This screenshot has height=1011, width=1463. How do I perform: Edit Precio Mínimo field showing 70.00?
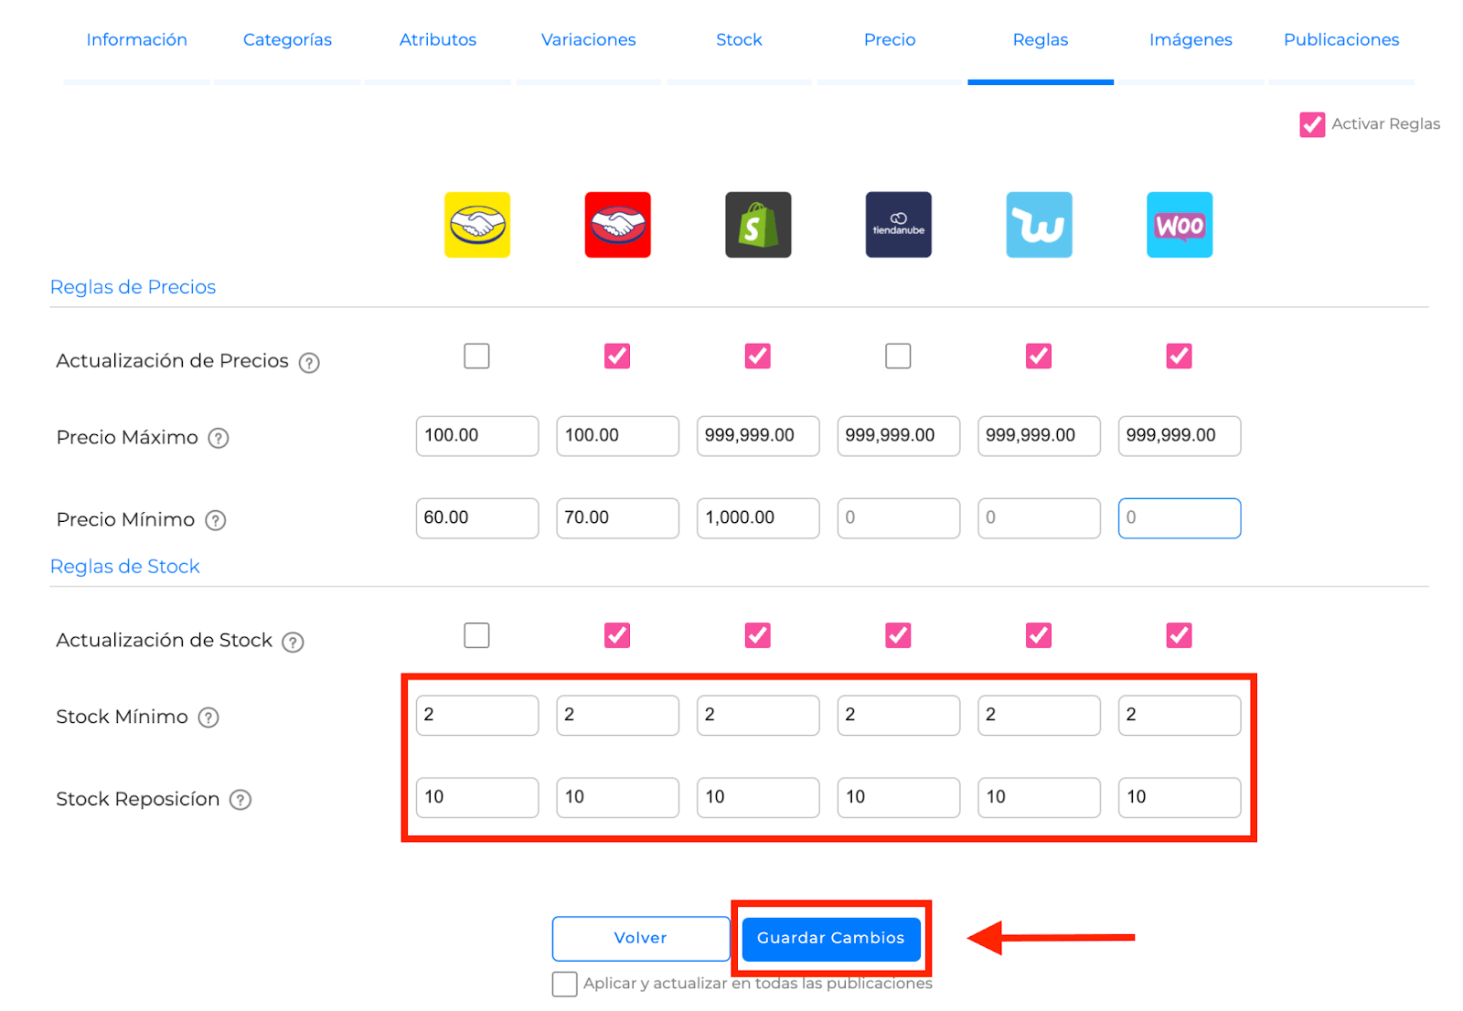click(x=618, y=518)
